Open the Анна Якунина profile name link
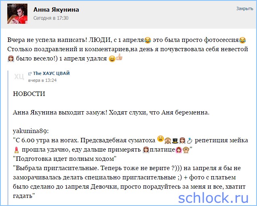This screenshot has width=257, height=206. coord(56,10)
